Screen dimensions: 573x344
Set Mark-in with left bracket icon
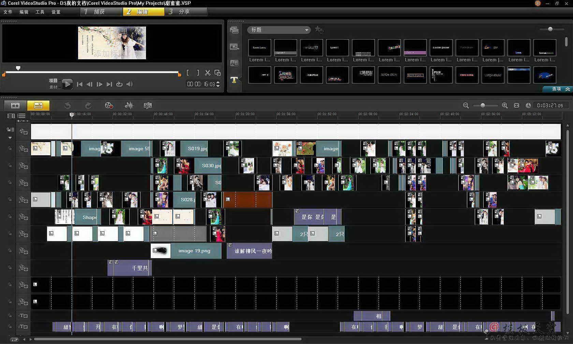point(188,73)
